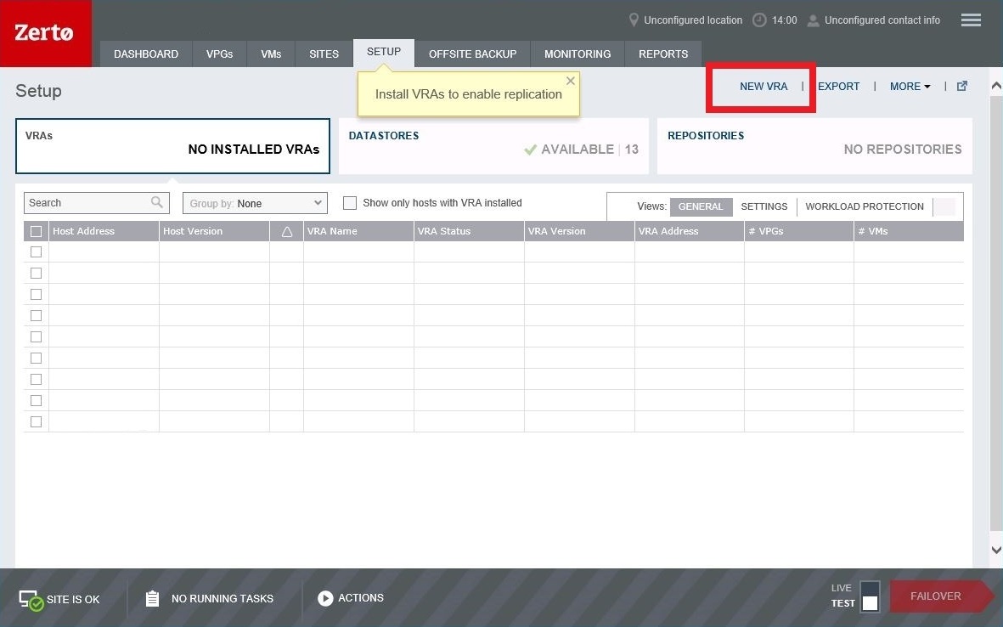Close the Install VRAs tooltip
This screenshot has width=1003, height=627.
point(571,81)
